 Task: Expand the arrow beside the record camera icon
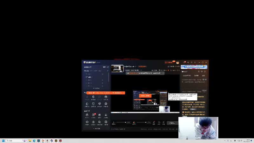pyautogui.click(x=160, y=122)
